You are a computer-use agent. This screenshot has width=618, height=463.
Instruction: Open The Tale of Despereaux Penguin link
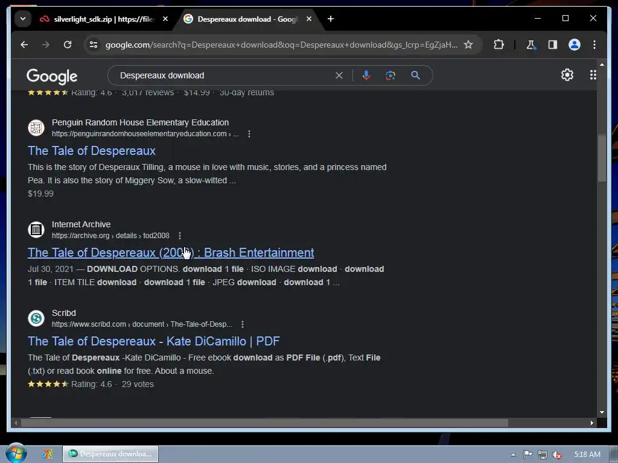click(92, 151)
